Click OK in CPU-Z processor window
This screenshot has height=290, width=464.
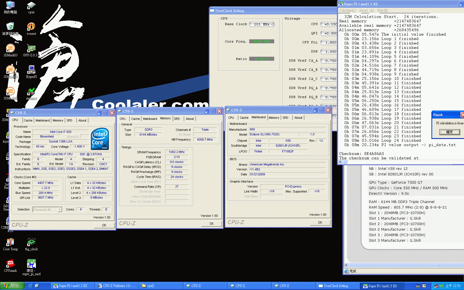click(x=104, y=225)
